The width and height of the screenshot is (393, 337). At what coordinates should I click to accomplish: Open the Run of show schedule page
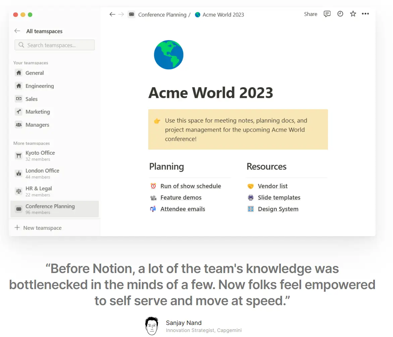(190, 186)
